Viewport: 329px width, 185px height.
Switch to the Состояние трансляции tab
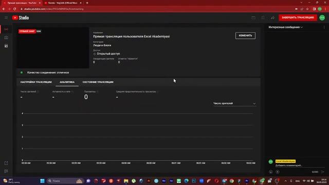[98, 82]
